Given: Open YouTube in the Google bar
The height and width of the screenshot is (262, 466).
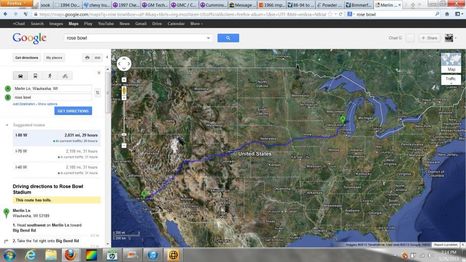Looking at the screenshot, I should point(106,24).
